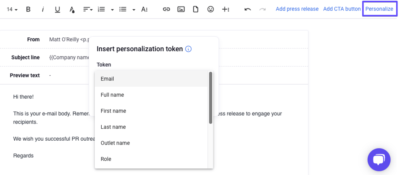The width and height of the screenshot is (399, 175).
Task: Attach a file with document icon
Action: [x=195, y=9]
